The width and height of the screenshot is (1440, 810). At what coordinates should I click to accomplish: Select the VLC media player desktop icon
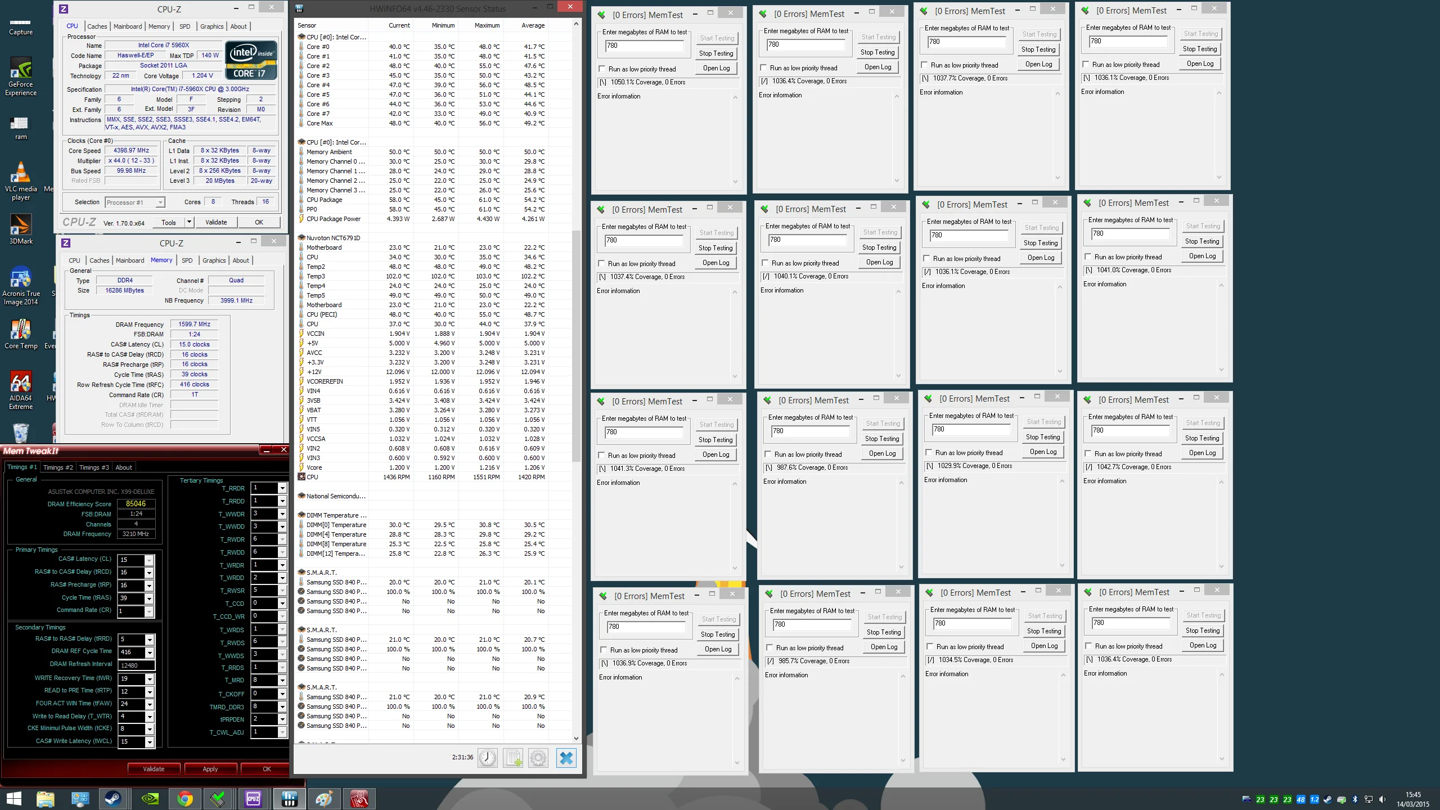click(x=21, y=181)
